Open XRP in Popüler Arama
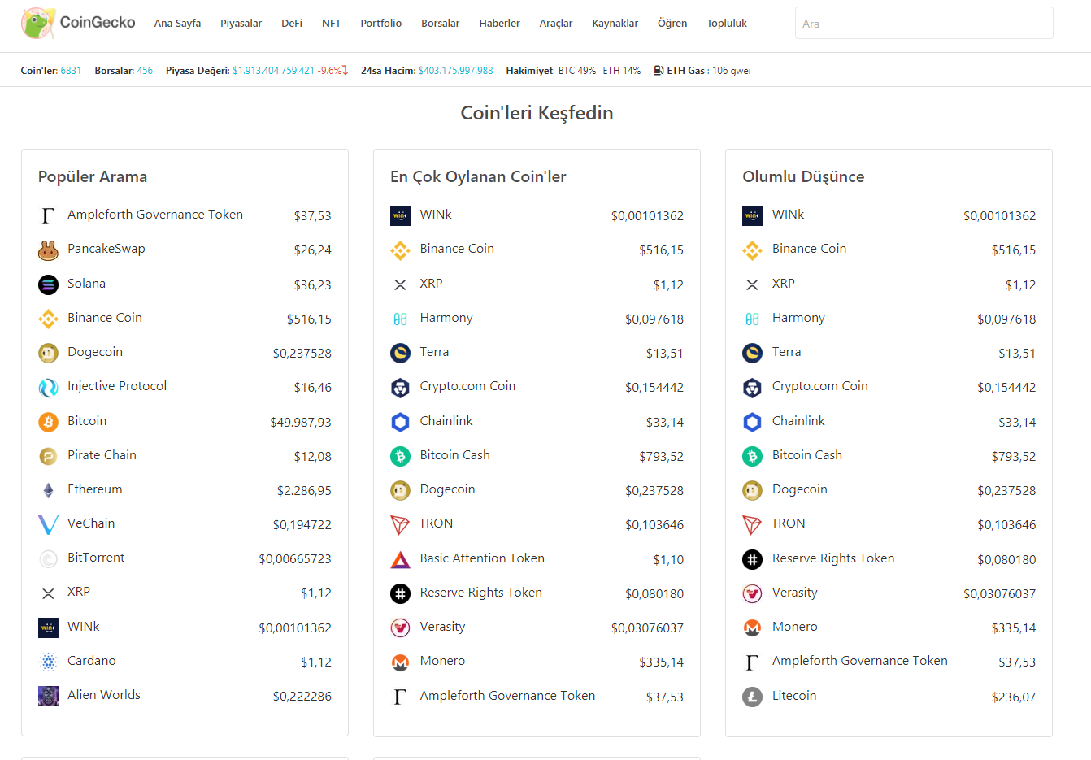Screen dimensions: 1091x760 click(79, 592)
